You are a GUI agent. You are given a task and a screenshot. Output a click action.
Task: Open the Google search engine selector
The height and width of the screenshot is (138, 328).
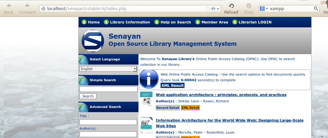(264, 9)
